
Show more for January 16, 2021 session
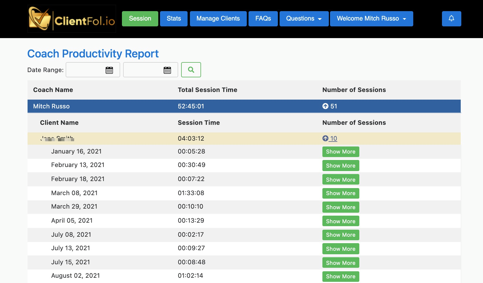(341, 152)
